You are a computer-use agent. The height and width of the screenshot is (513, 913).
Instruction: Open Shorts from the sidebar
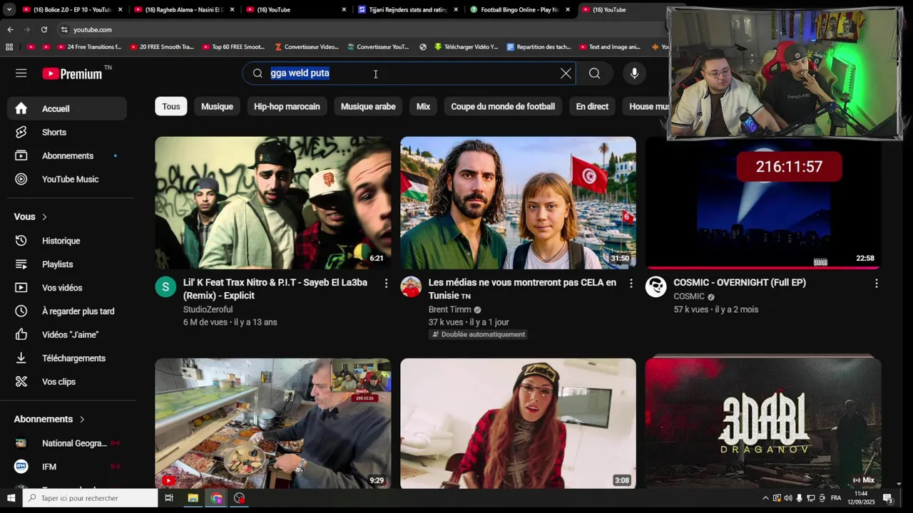coord(67,132)
